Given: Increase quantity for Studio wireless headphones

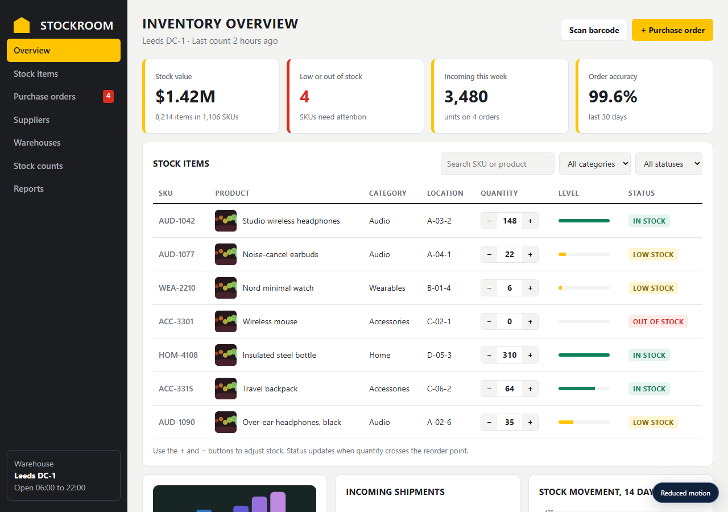Looking at the screenshot, I should coord(530,221).
